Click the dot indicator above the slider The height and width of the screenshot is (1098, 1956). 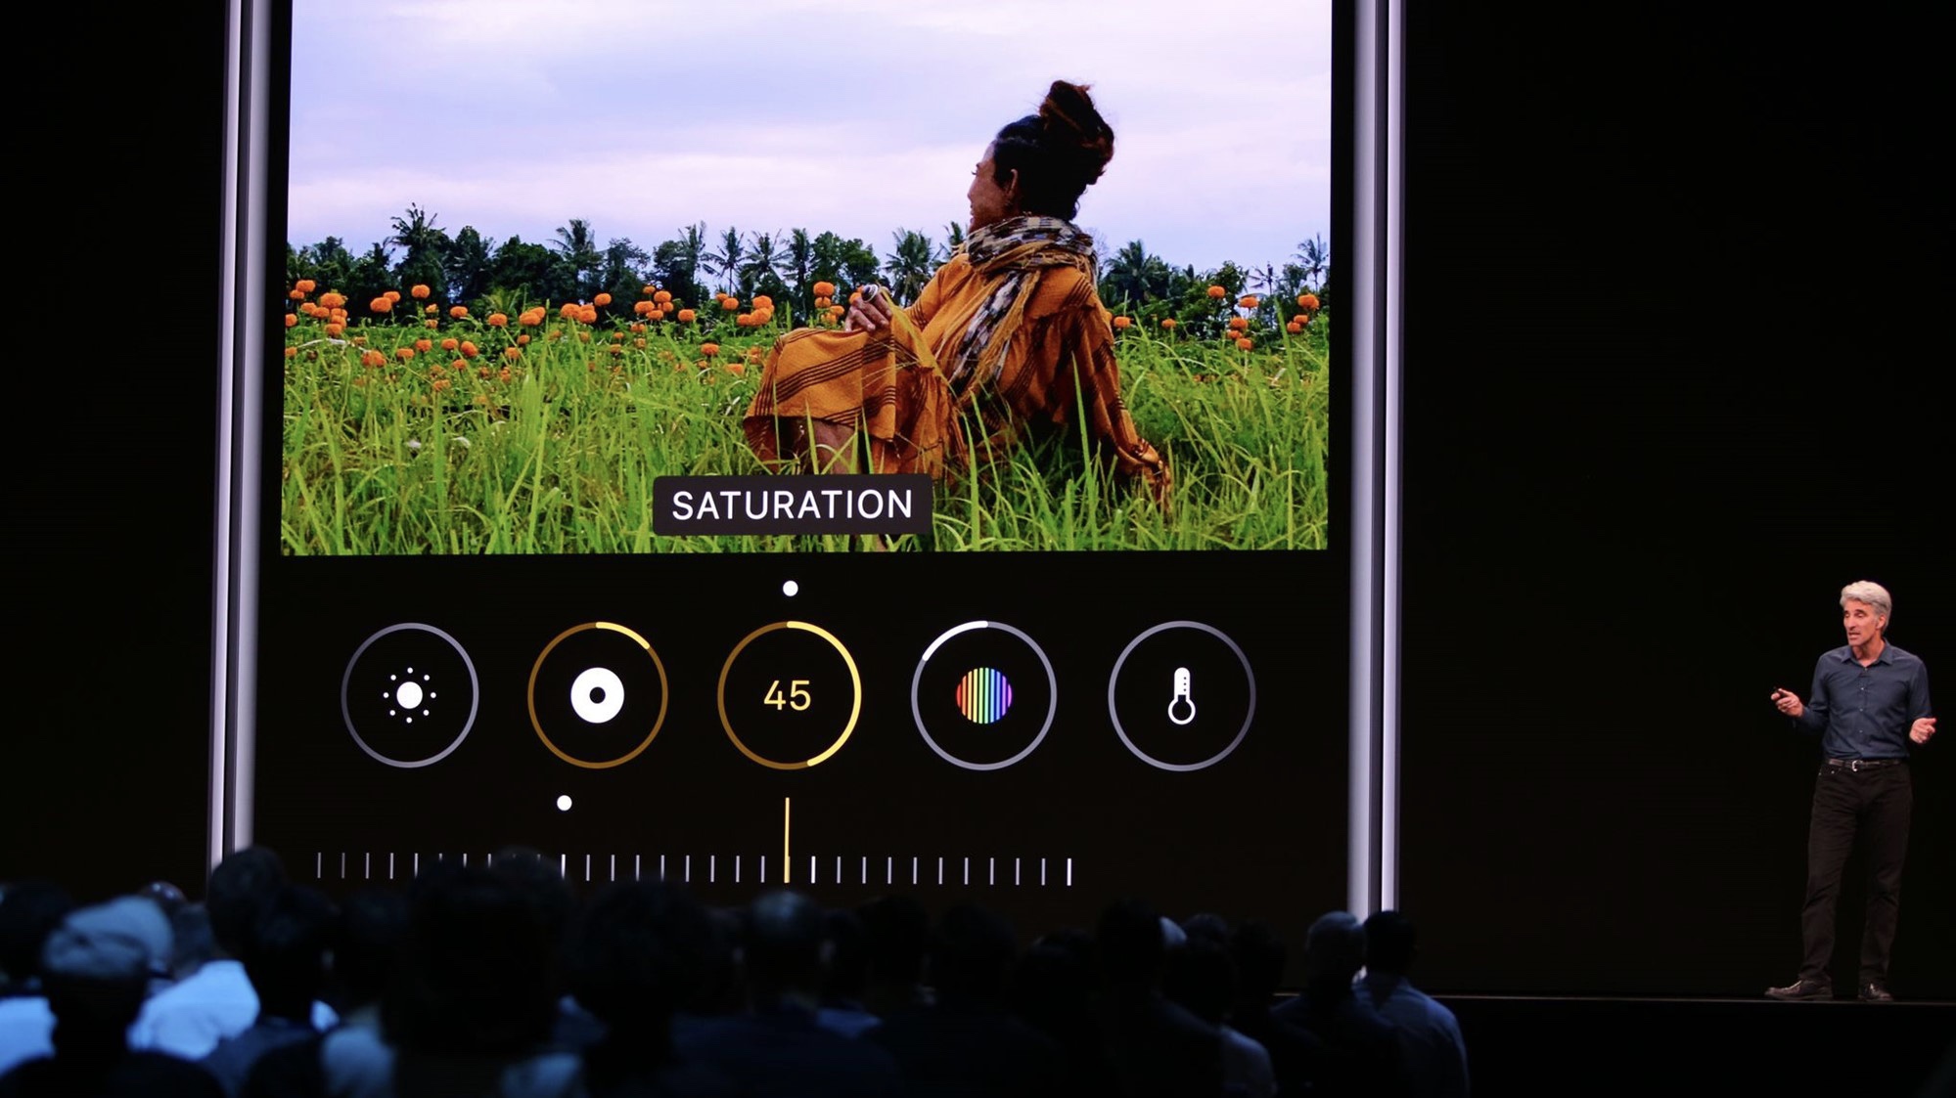565,802
